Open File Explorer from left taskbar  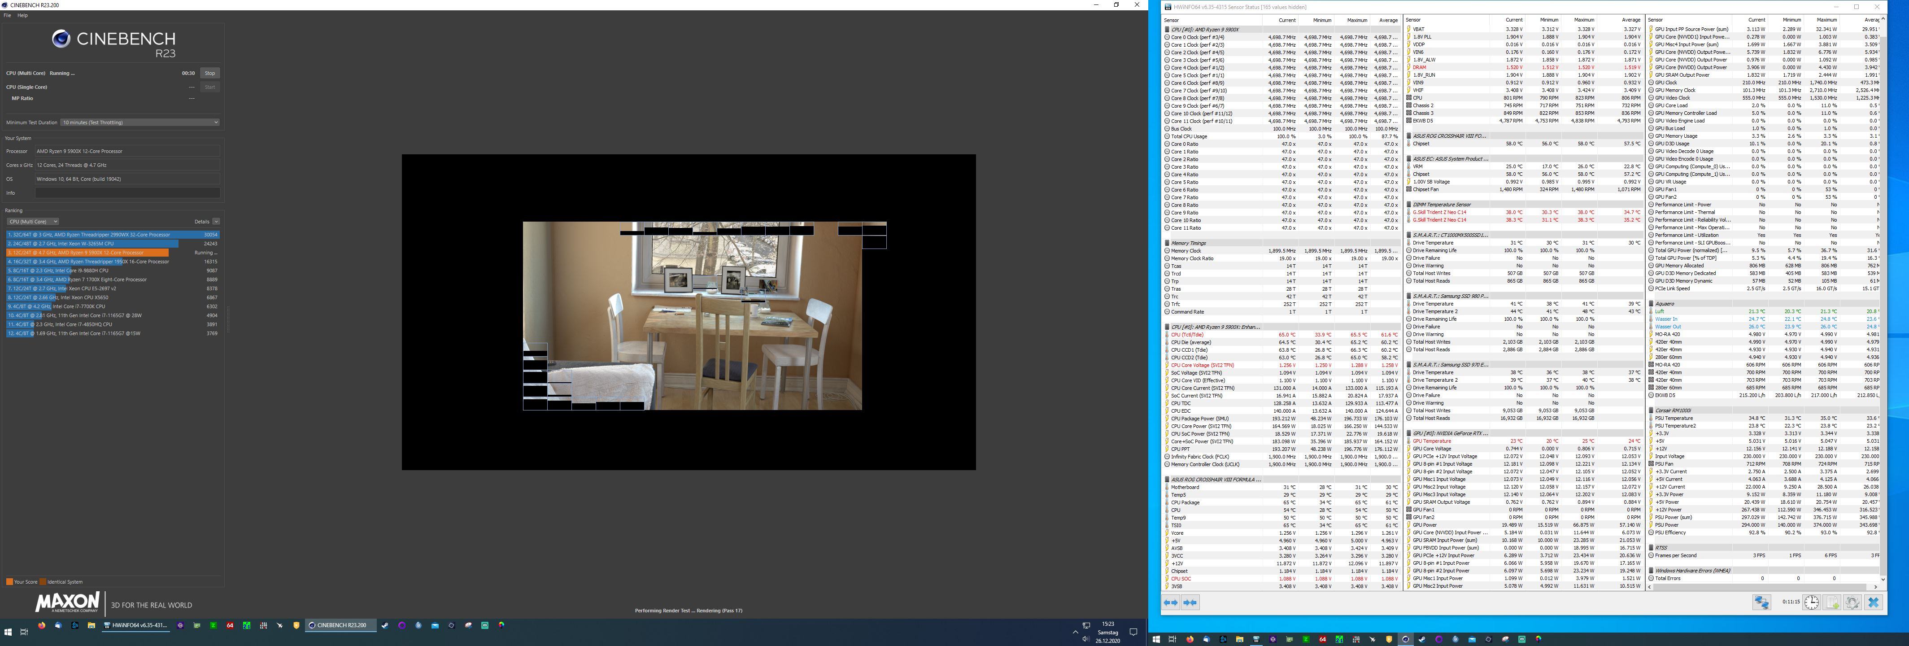[x=91, y=625]
